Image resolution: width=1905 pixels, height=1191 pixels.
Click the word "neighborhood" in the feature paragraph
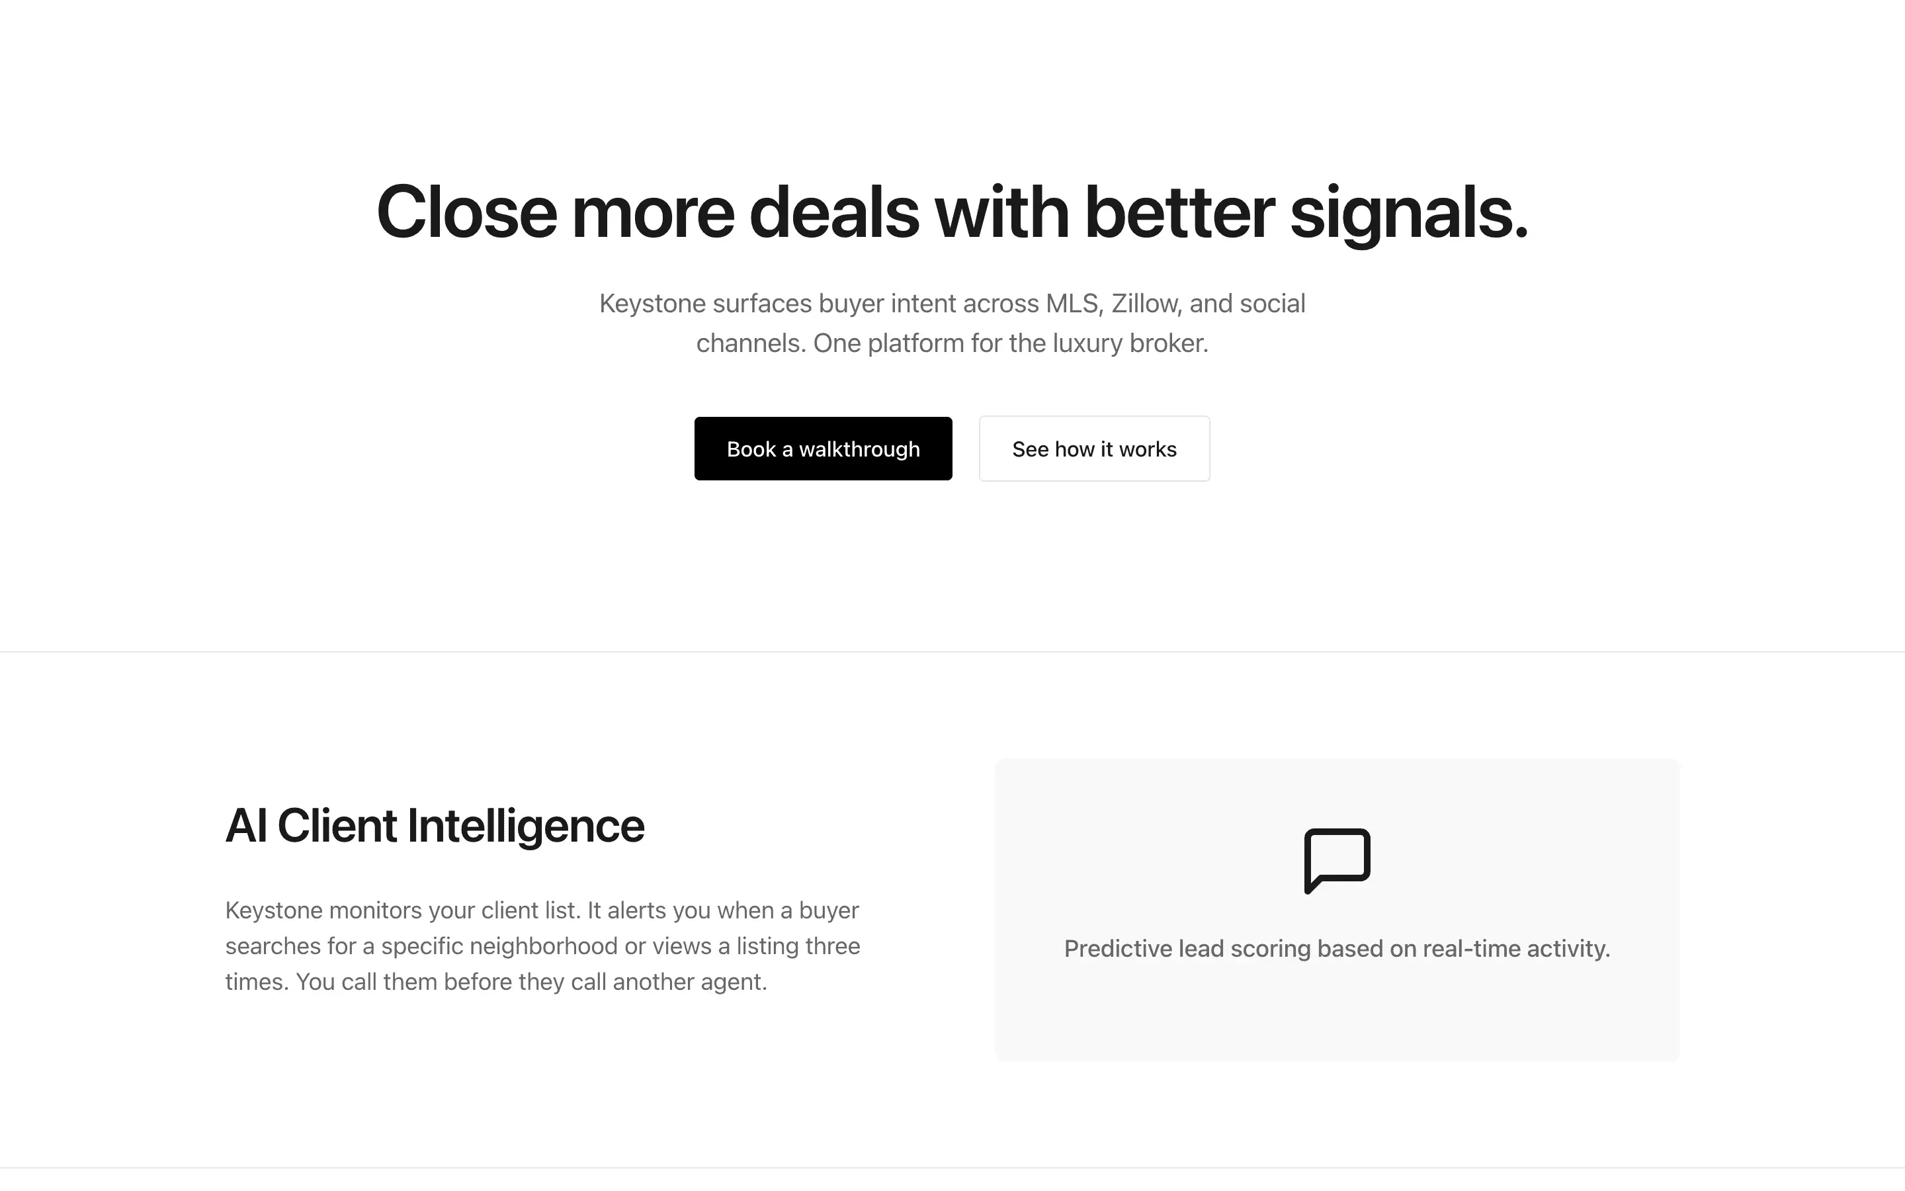tap(543, 946)
